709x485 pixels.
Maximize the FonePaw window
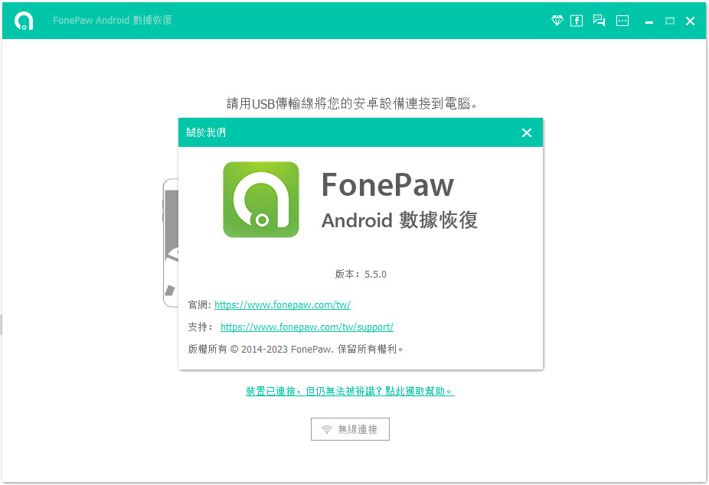[x=670, y=21]
